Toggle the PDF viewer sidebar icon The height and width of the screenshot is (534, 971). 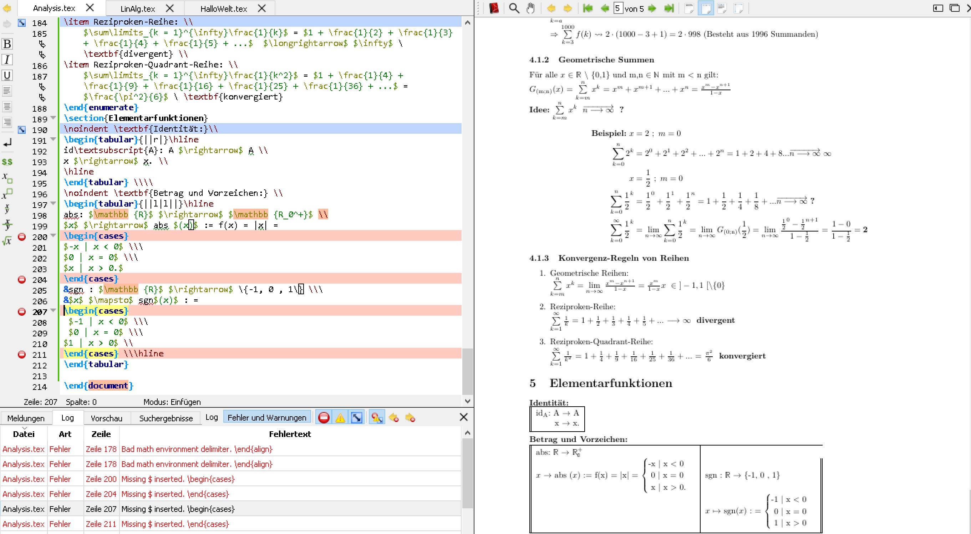pos(938,8)
